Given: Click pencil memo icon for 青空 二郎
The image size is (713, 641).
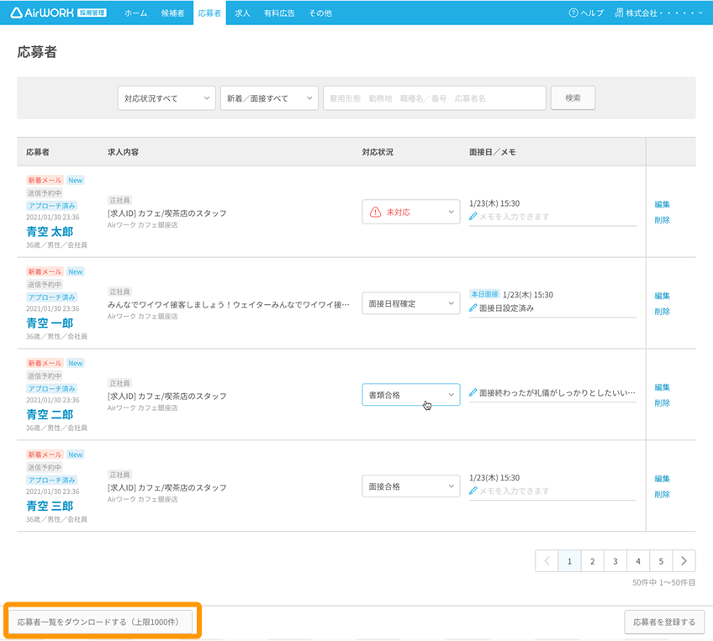Looking at the screenshot, I should 473,392.
